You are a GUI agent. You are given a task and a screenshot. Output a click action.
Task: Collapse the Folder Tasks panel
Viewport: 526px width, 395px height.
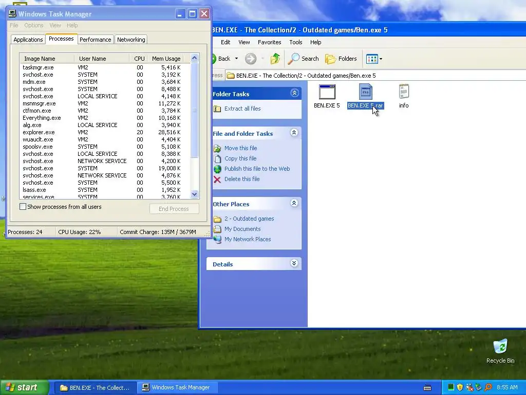(x=294, y=93)
